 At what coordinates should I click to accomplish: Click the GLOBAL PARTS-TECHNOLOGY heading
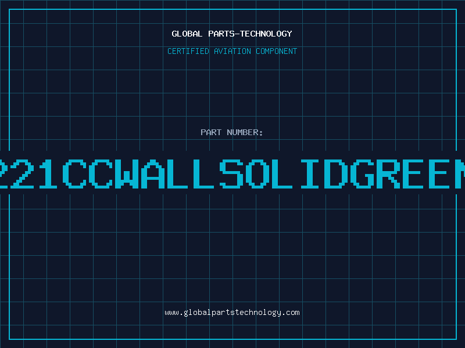[x=232, y=34]
